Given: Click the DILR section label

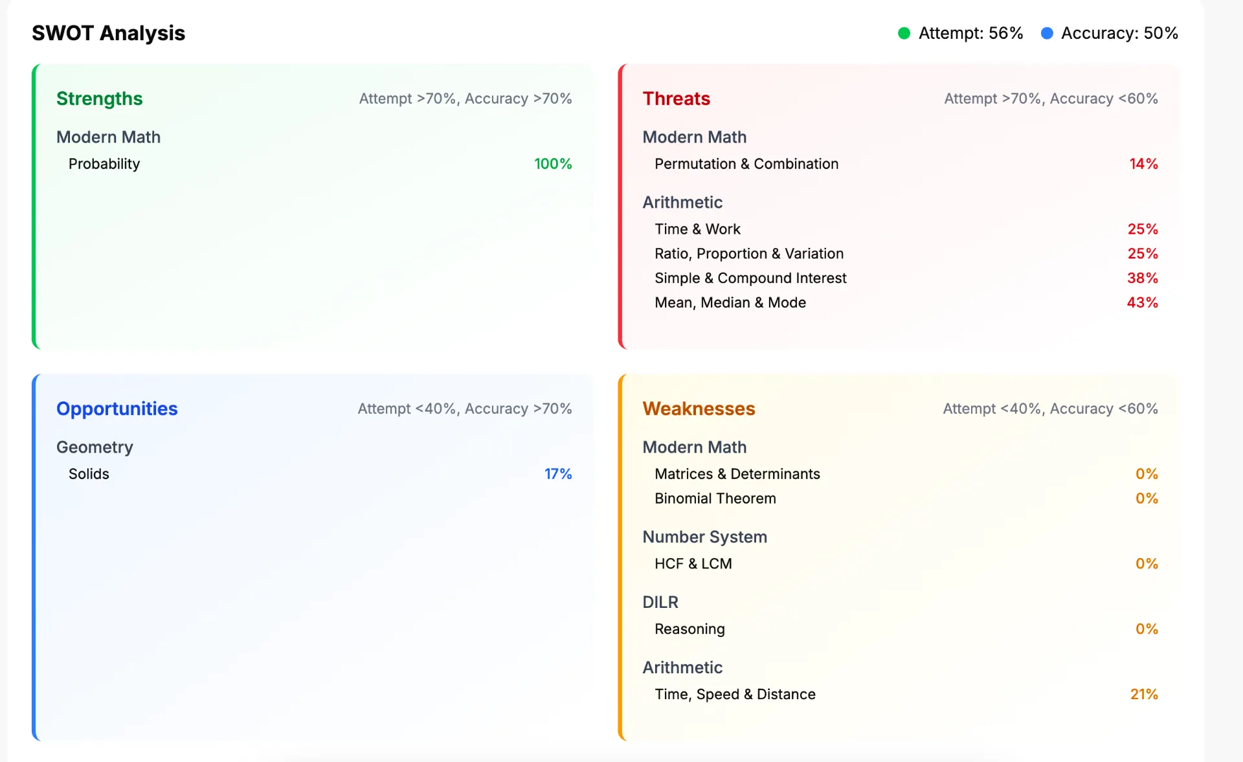Looking at the screenshot, I should (x=660, y=603).
